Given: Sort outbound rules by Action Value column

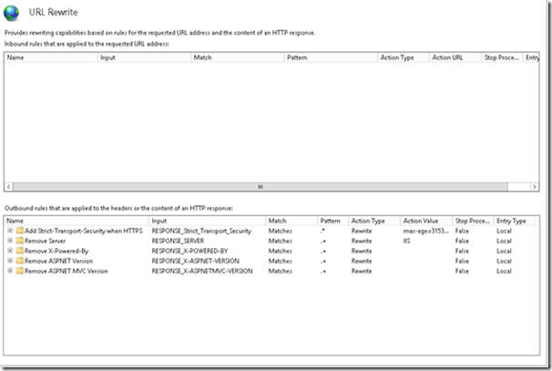Looking at the screenshot, I should point(424,221).
